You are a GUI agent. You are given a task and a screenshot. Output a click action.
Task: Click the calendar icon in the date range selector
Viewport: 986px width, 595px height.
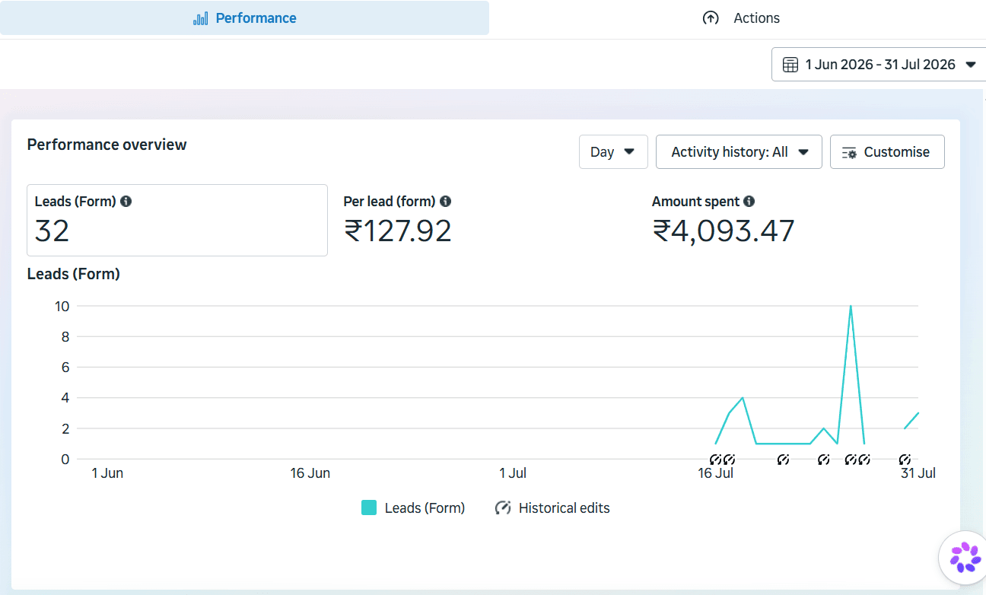click(x=790, y=65)
